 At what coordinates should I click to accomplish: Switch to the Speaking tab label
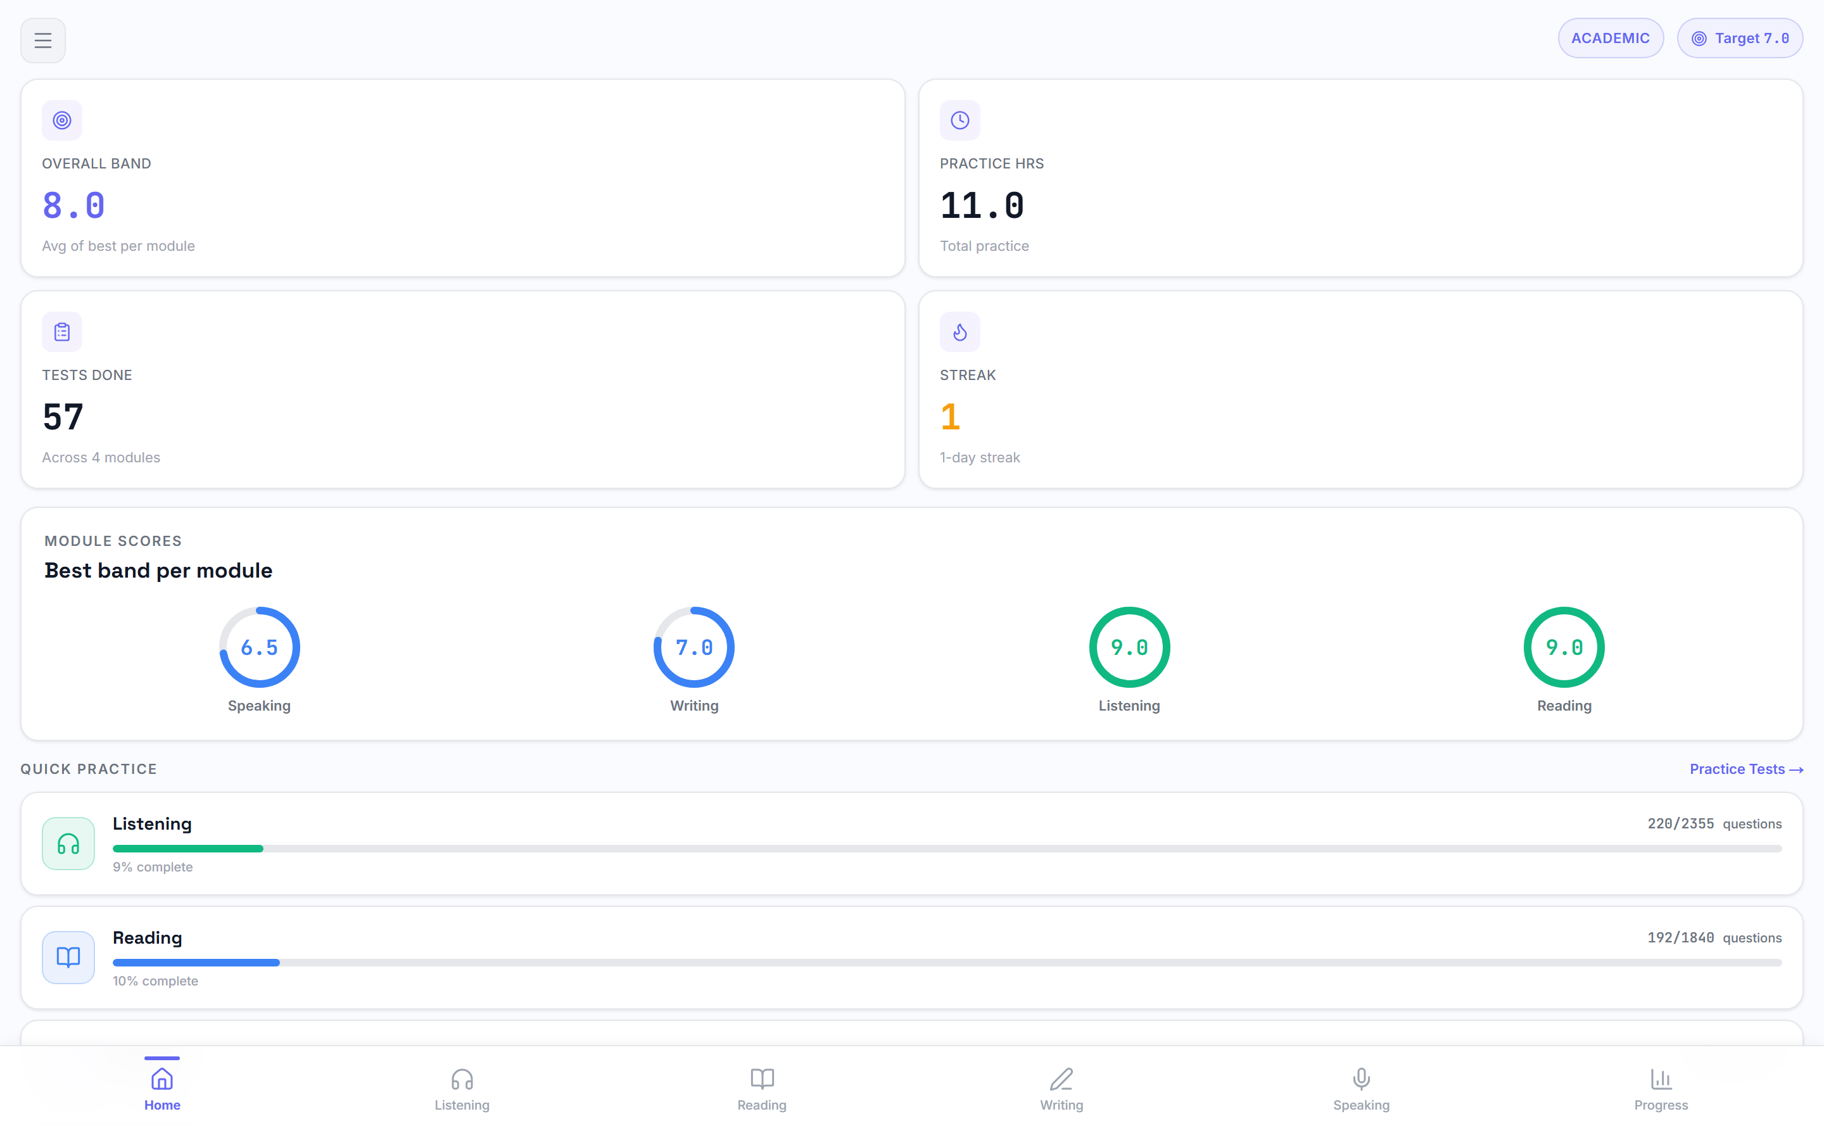tap(1361, 1105)
